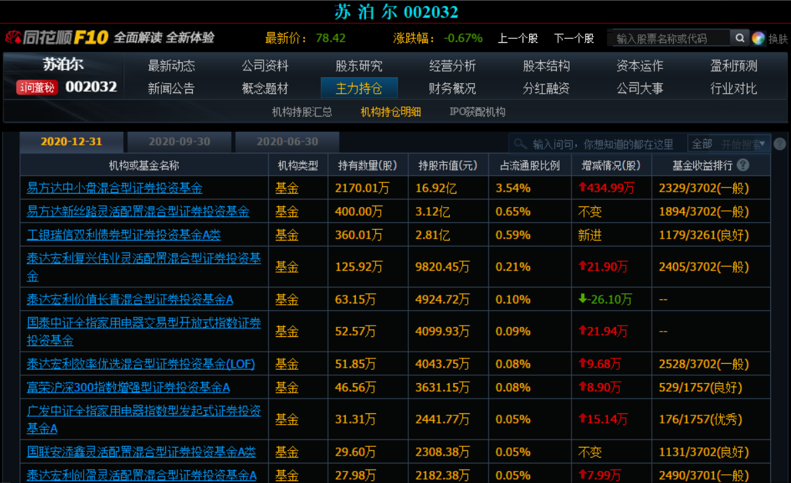
Task: Open 国联安添鑫灵活配置混合型基金A类 link
Action: 141,452
